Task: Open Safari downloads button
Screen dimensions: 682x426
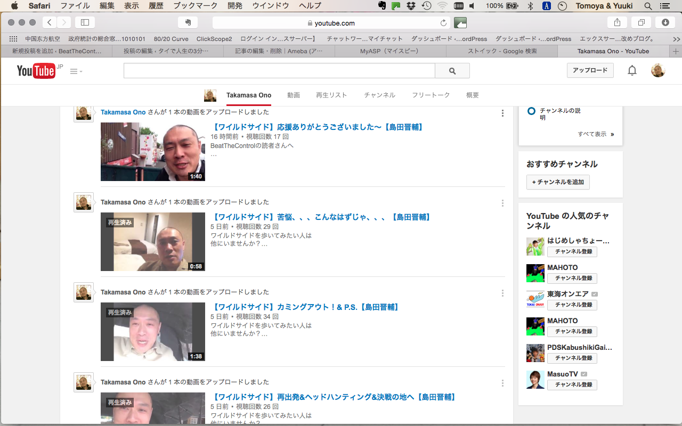Action: [665, 22]
